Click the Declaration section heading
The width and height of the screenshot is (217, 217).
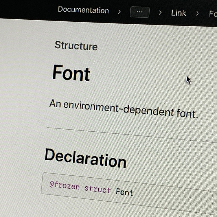click(85, 158)
